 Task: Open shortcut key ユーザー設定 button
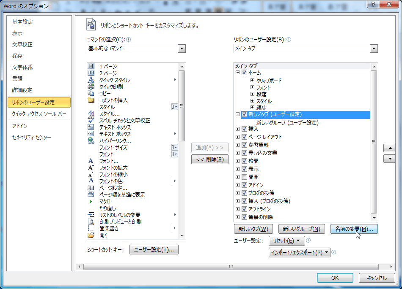click(x=154, y=250)
